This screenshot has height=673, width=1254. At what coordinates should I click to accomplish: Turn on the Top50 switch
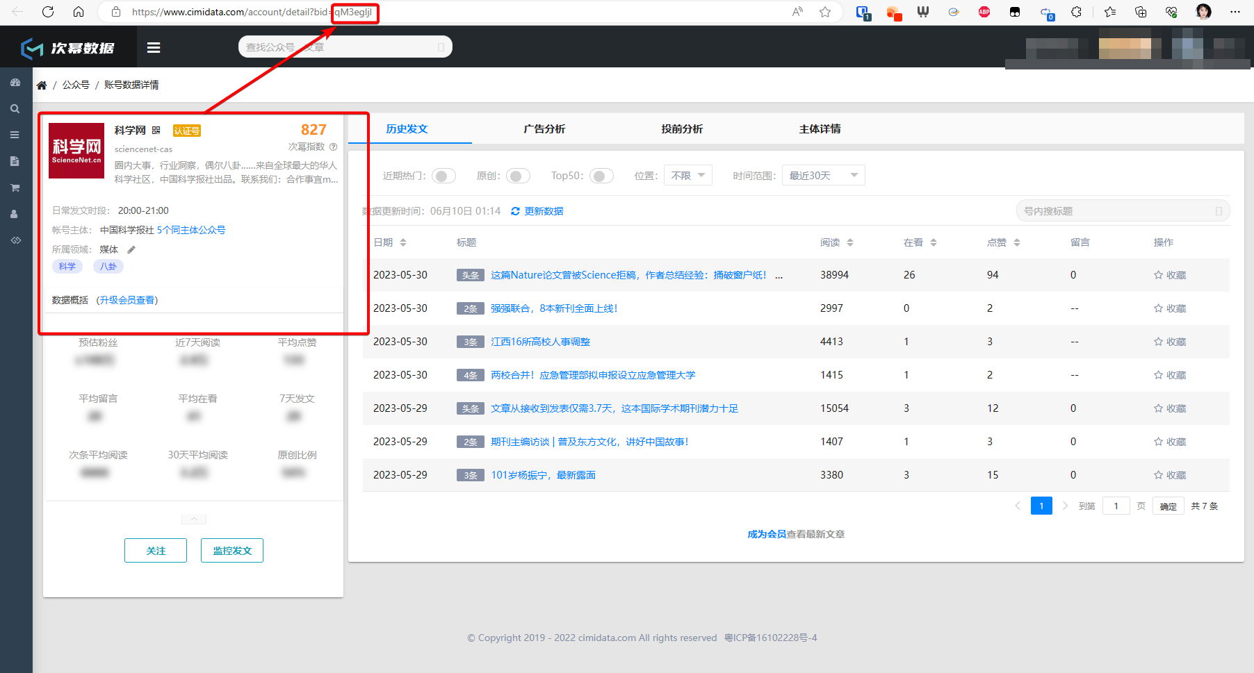coord(601,176)
